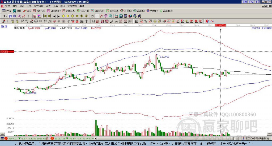Screen dimensions: 272x146
Task: Click the floppy disk save icon
Action: (130, 16)
